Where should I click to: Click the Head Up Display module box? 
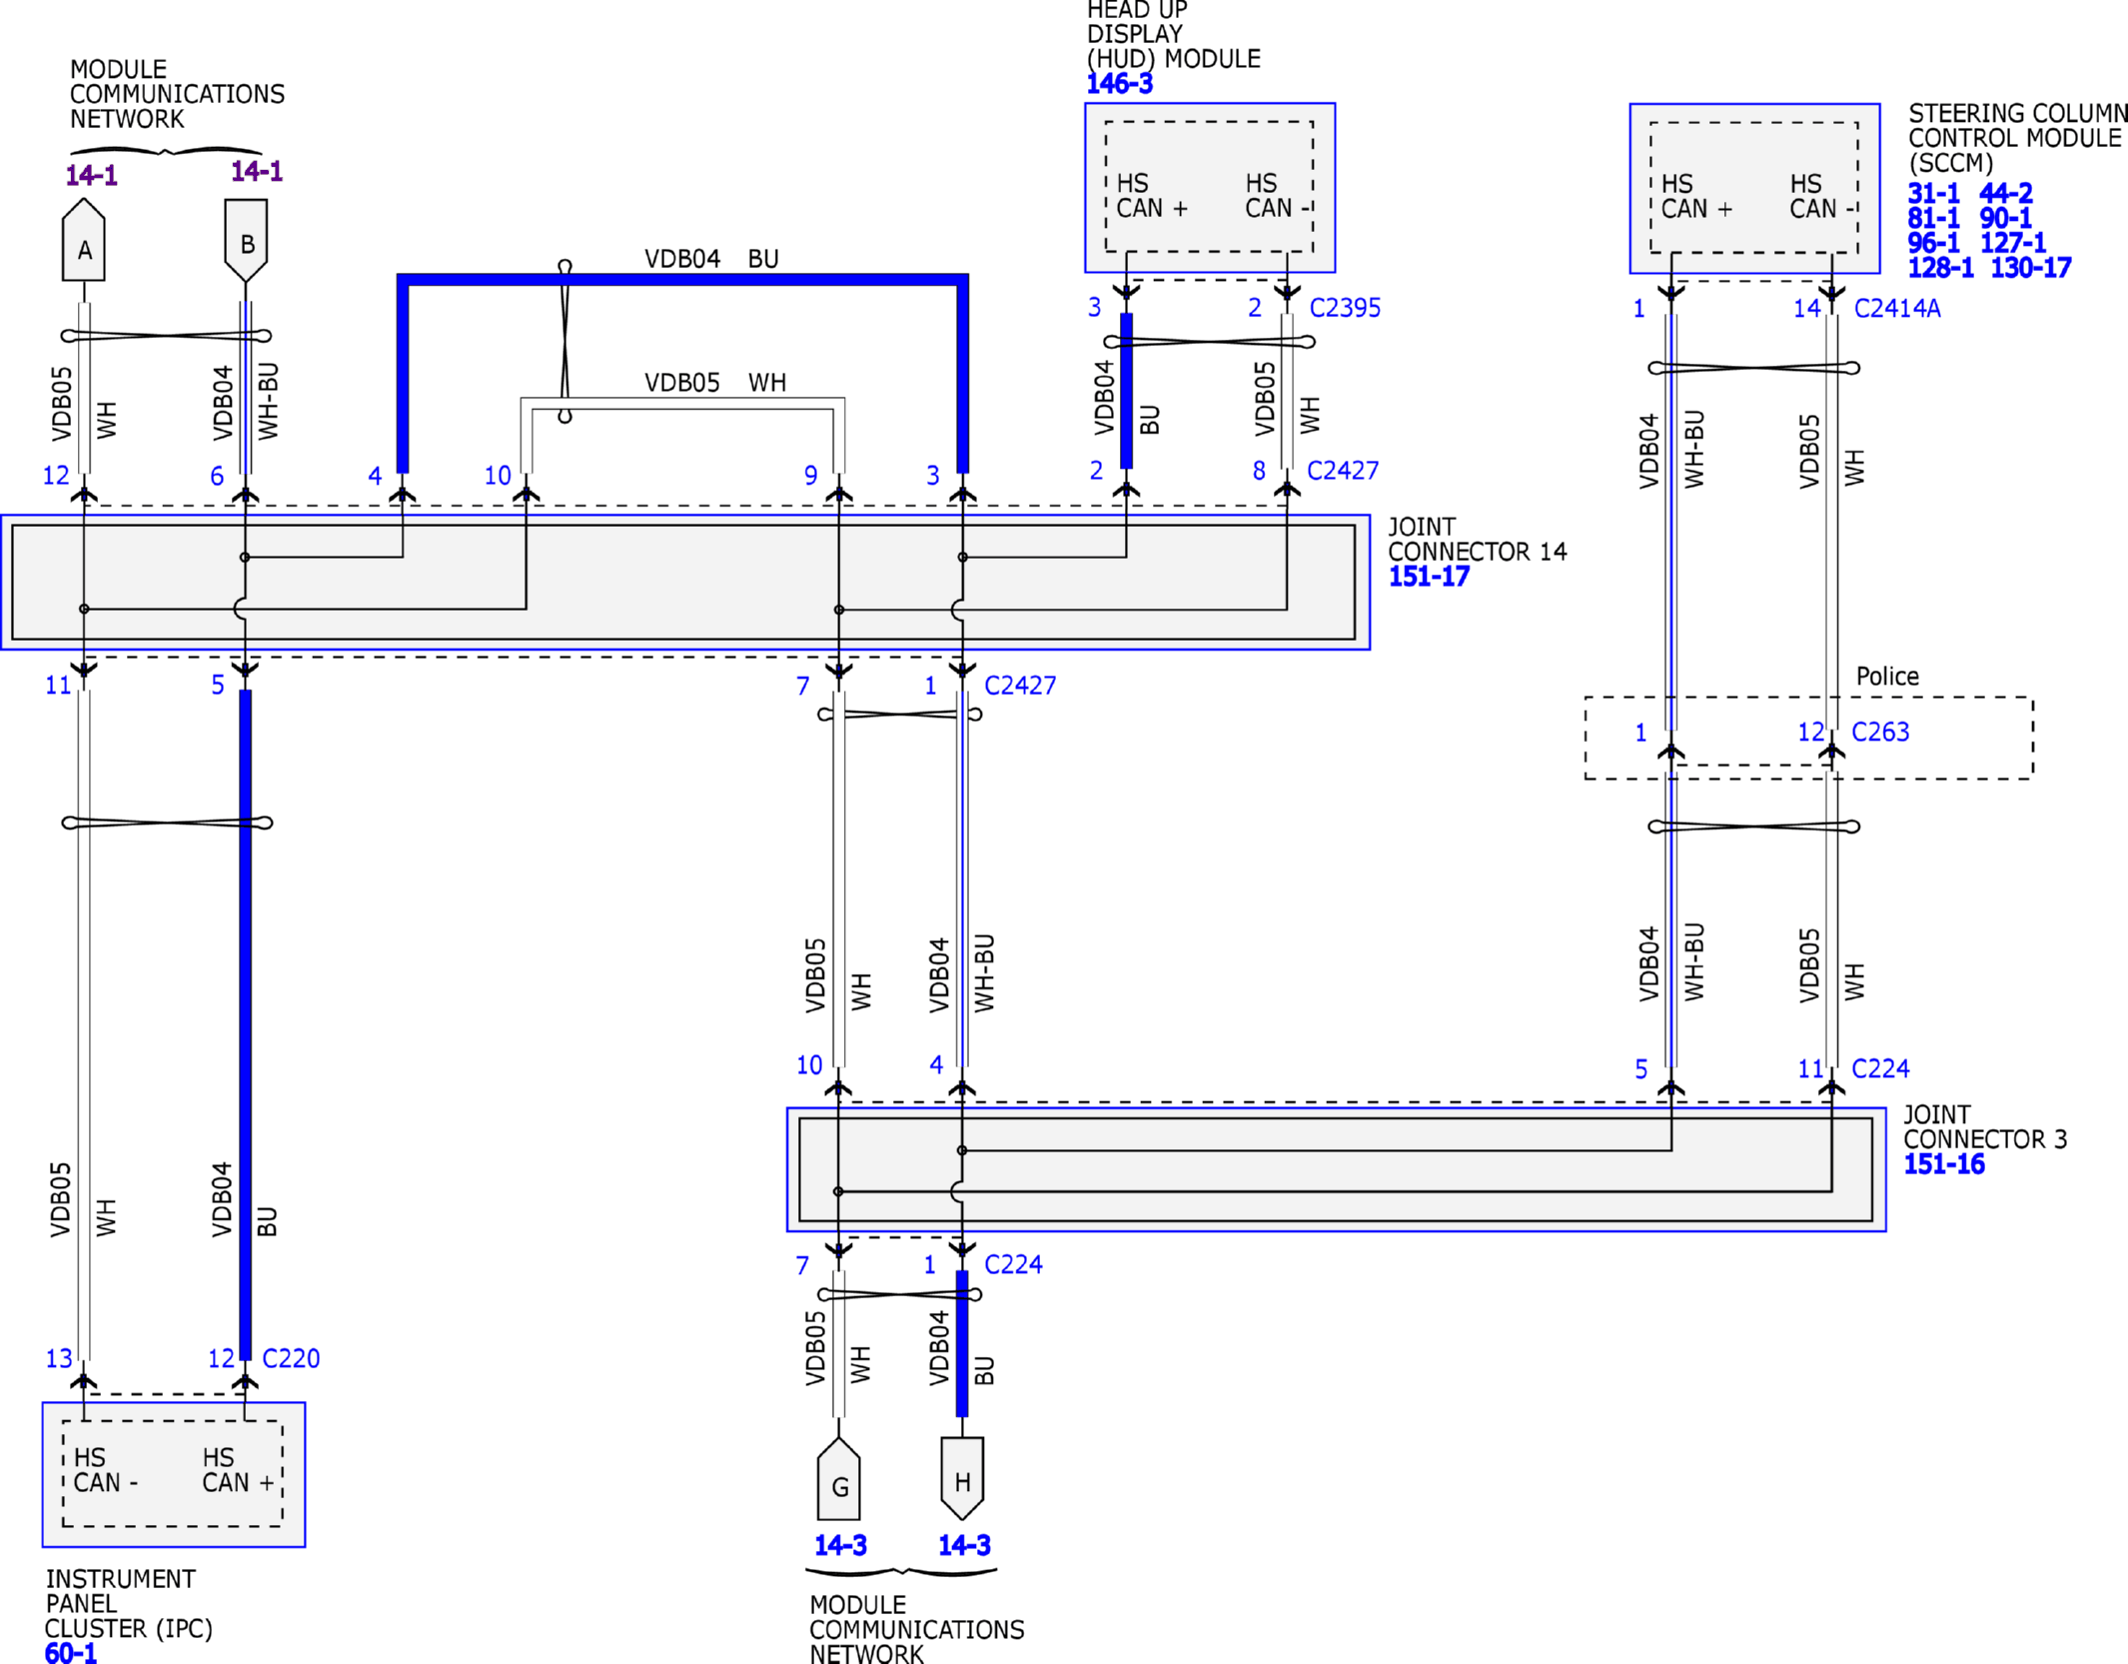(x=1210, y=188)
